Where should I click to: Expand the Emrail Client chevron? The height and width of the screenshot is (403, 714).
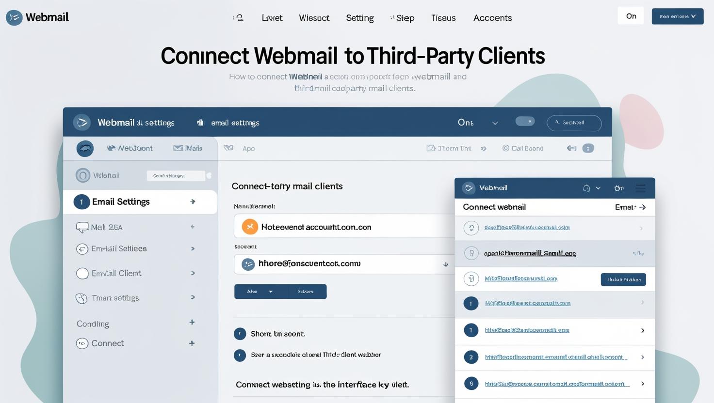point(193,273)
